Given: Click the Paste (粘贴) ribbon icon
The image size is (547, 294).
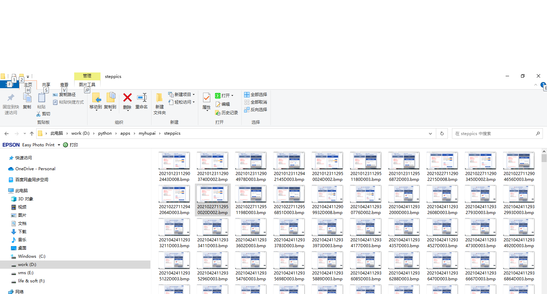Looking at the screenshot, I should coord(41,98).
